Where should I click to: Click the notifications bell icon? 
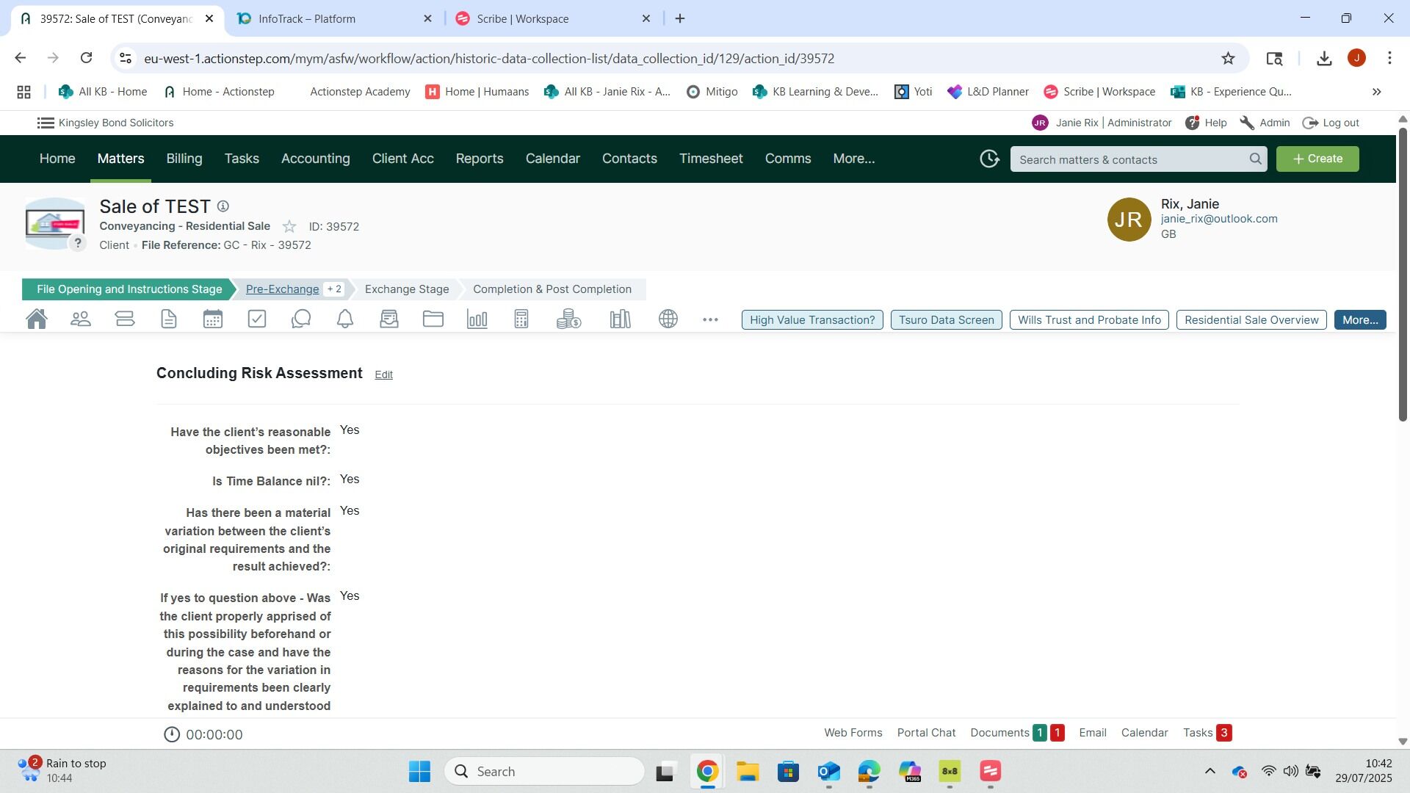click(x=345, y=319)
